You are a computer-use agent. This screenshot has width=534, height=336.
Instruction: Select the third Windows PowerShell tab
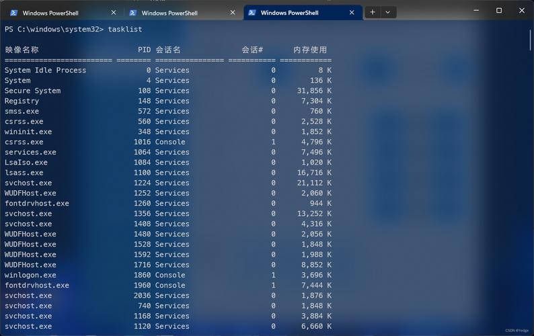point(303,13)
